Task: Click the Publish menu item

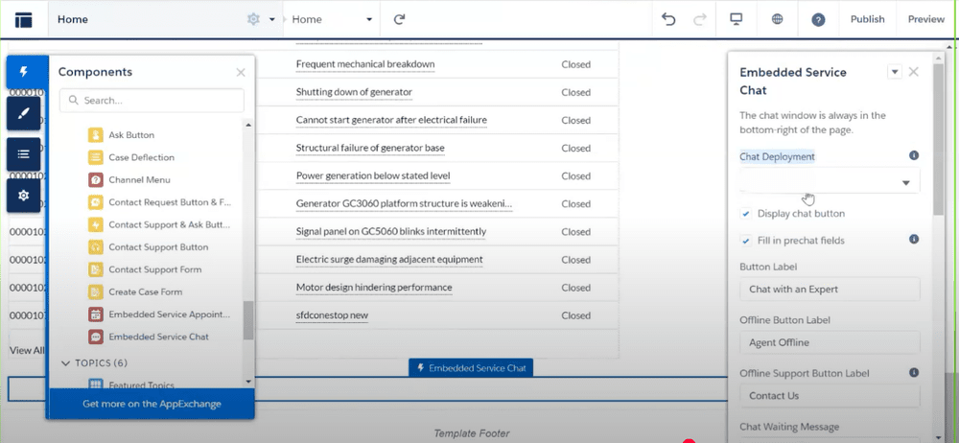Action: 867,19
